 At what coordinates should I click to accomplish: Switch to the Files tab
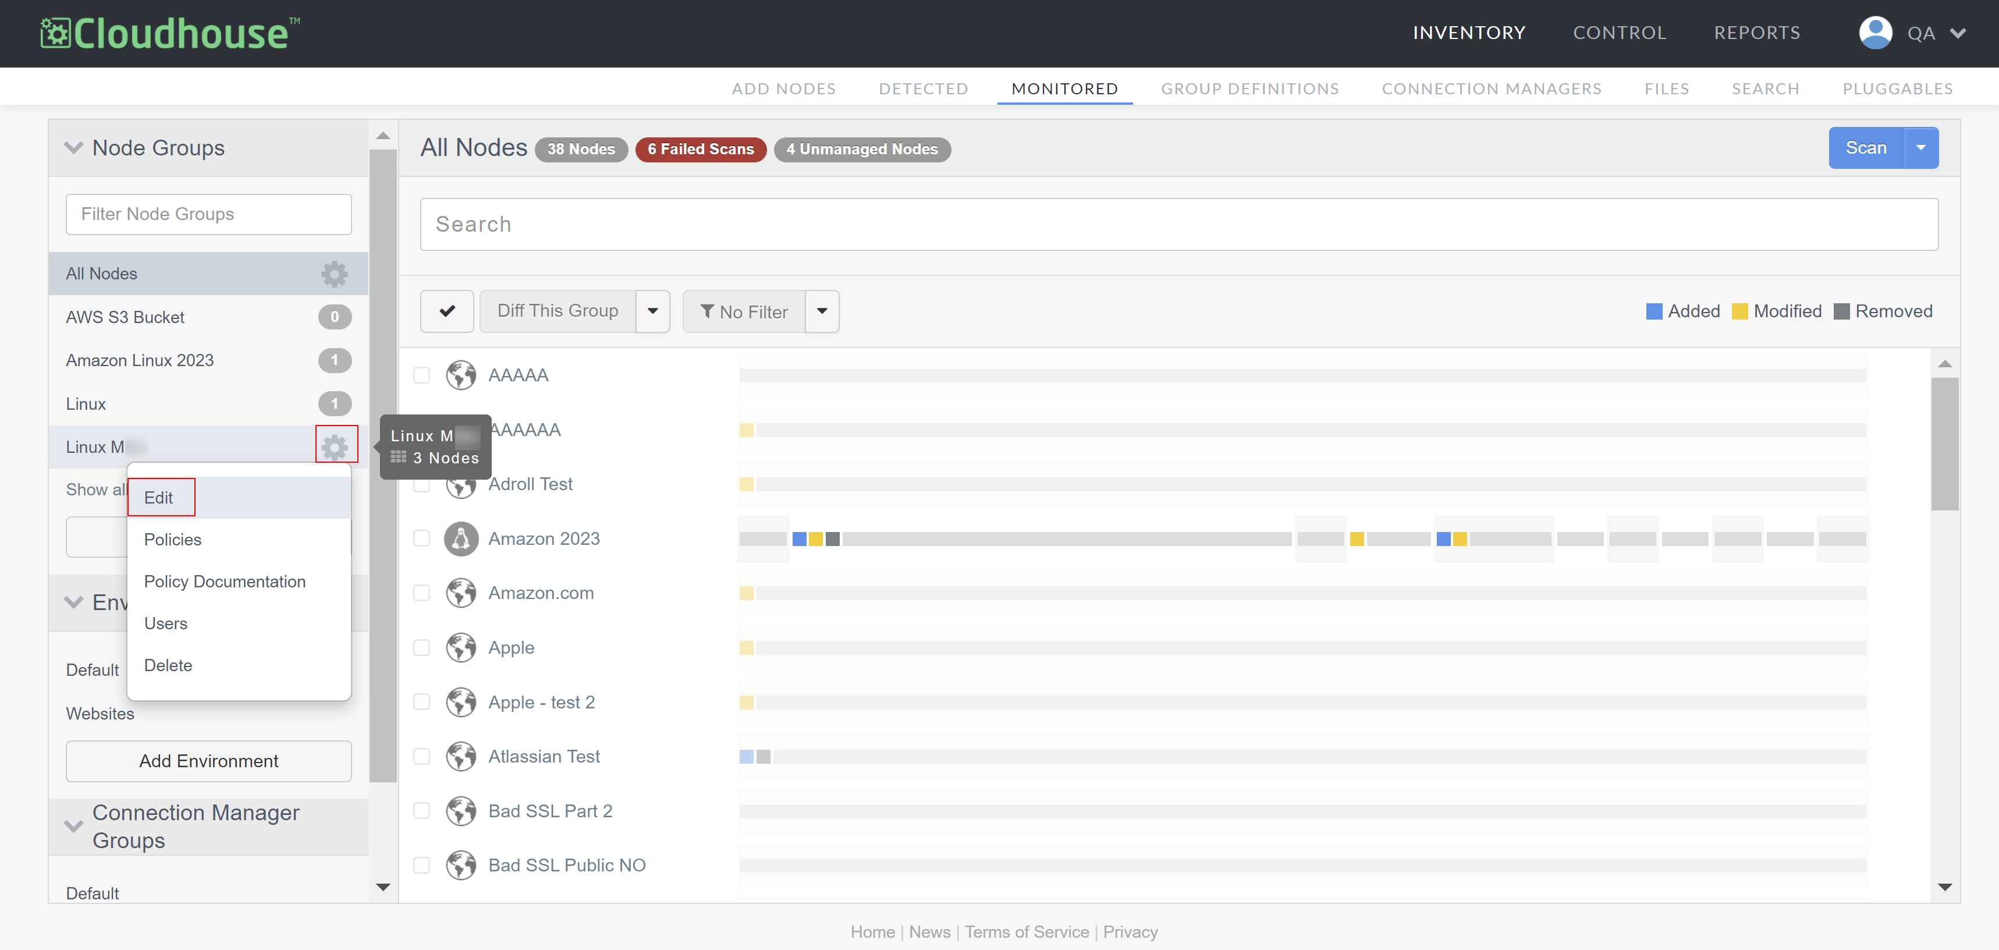click(1667, 88)
